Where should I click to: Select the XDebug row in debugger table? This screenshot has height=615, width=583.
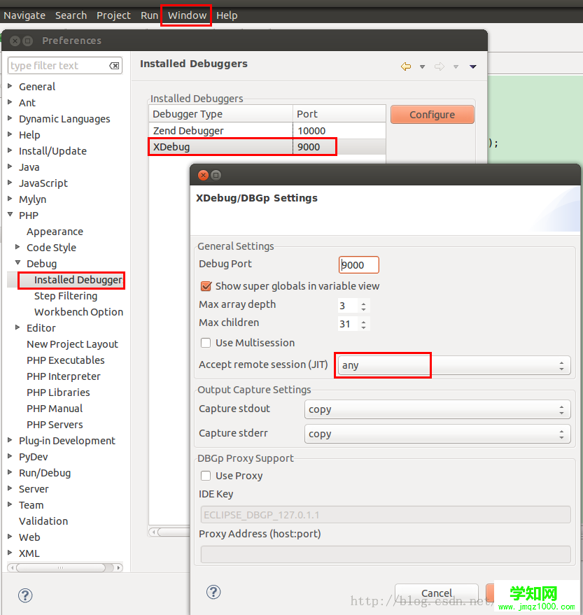click(267, 147)
